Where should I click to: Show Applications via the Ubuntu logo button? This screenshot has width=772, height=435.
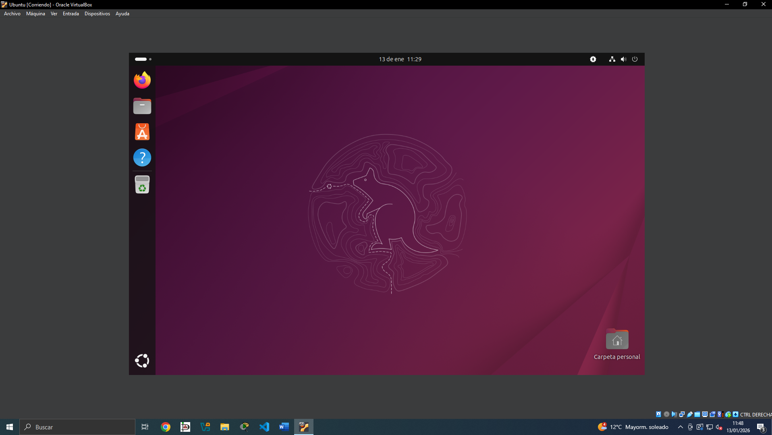(x=142, y=360)
